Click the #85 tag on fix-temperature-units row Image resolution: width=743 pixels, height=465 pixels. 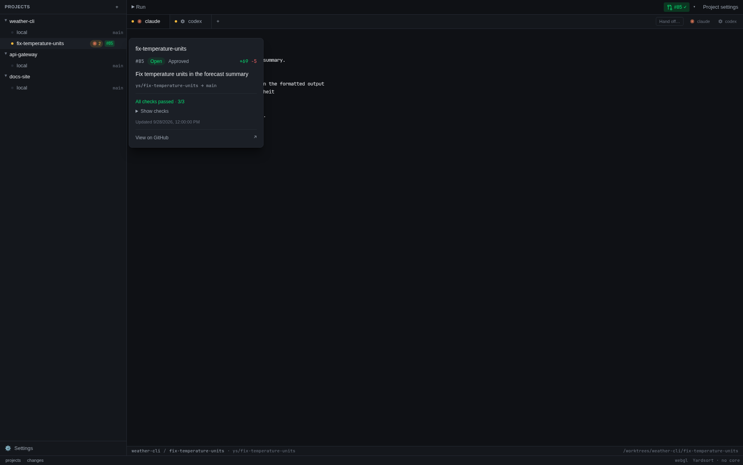tap(109, 44)
